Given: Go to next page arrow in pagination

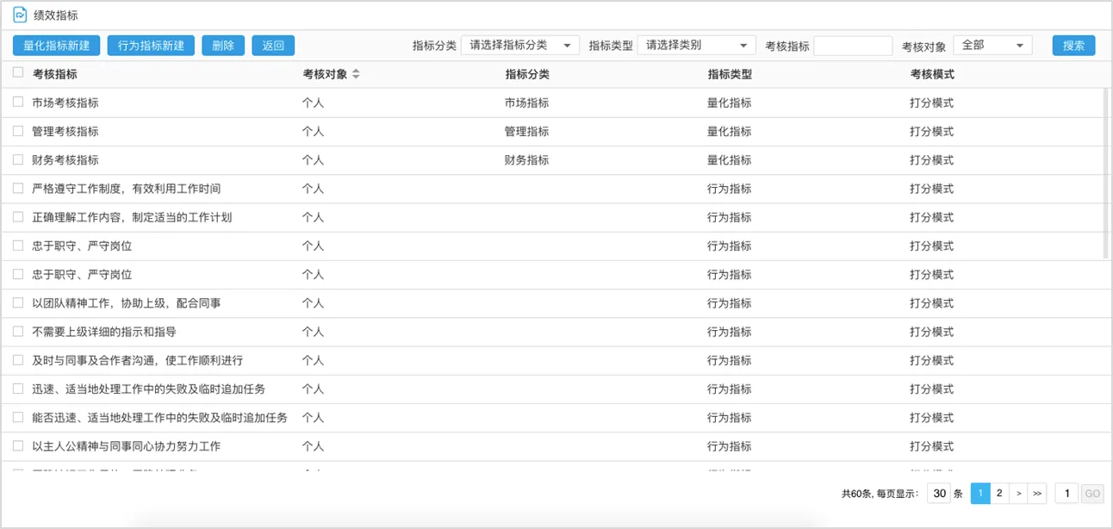Looking at the screenshot, I should point(1018,494).
